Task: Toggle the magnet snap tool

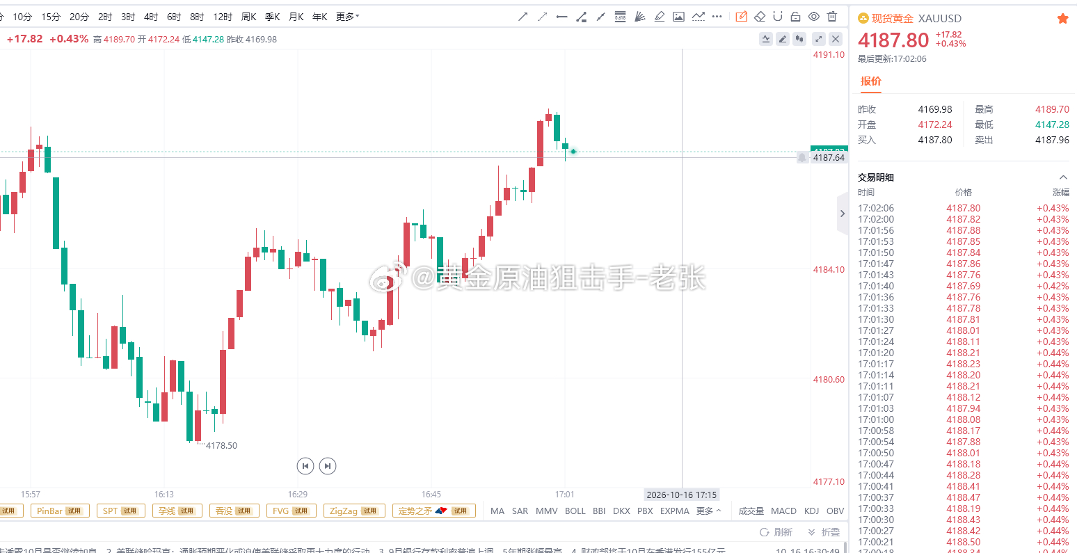Action: point(778,17)
